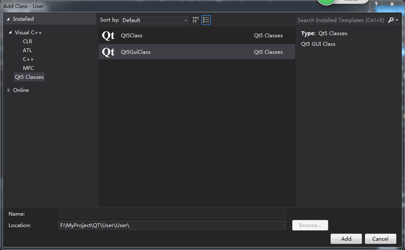Expand the Online section

pyautogui.click(x=9, y=90)
